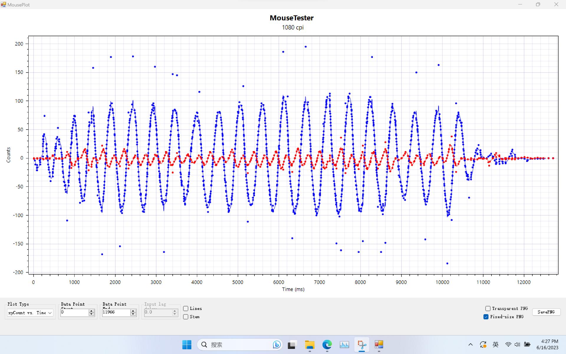Click the Data Point End input field
This screenshot has width=566, height=354.
[116, 312]
